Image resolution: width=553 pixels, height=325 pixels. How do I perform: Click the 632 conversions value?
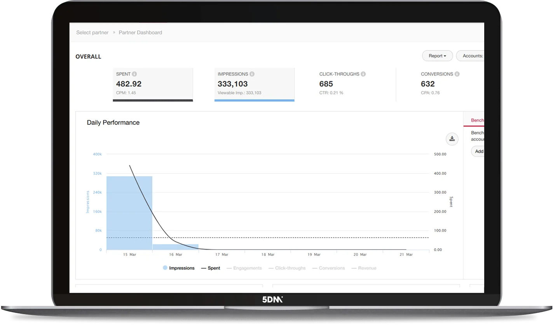tap(428, 84)
